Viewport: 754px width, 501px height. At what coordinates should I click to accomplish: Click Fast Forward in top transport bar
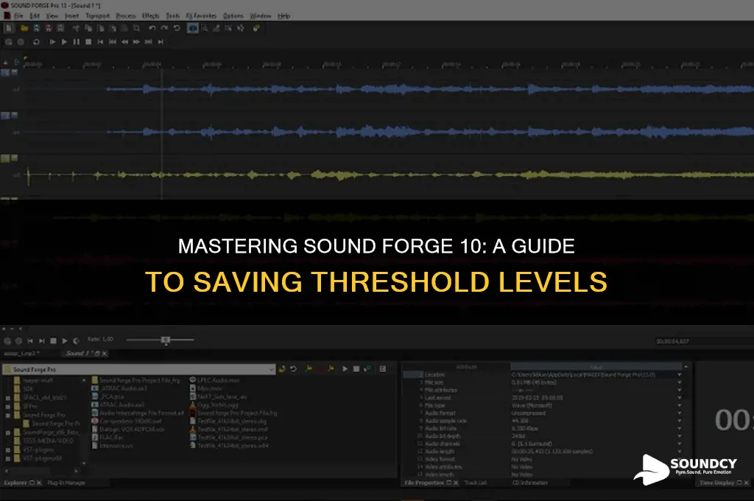tap(136, 42)
